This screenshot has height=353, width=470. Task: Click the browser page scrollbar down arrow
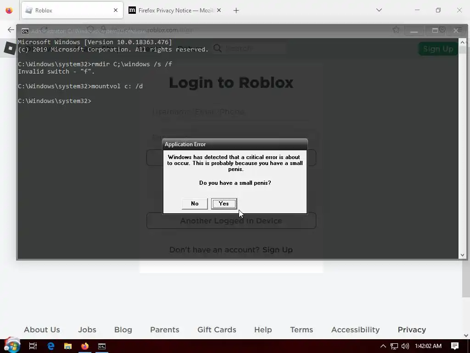tap(466, 335)
